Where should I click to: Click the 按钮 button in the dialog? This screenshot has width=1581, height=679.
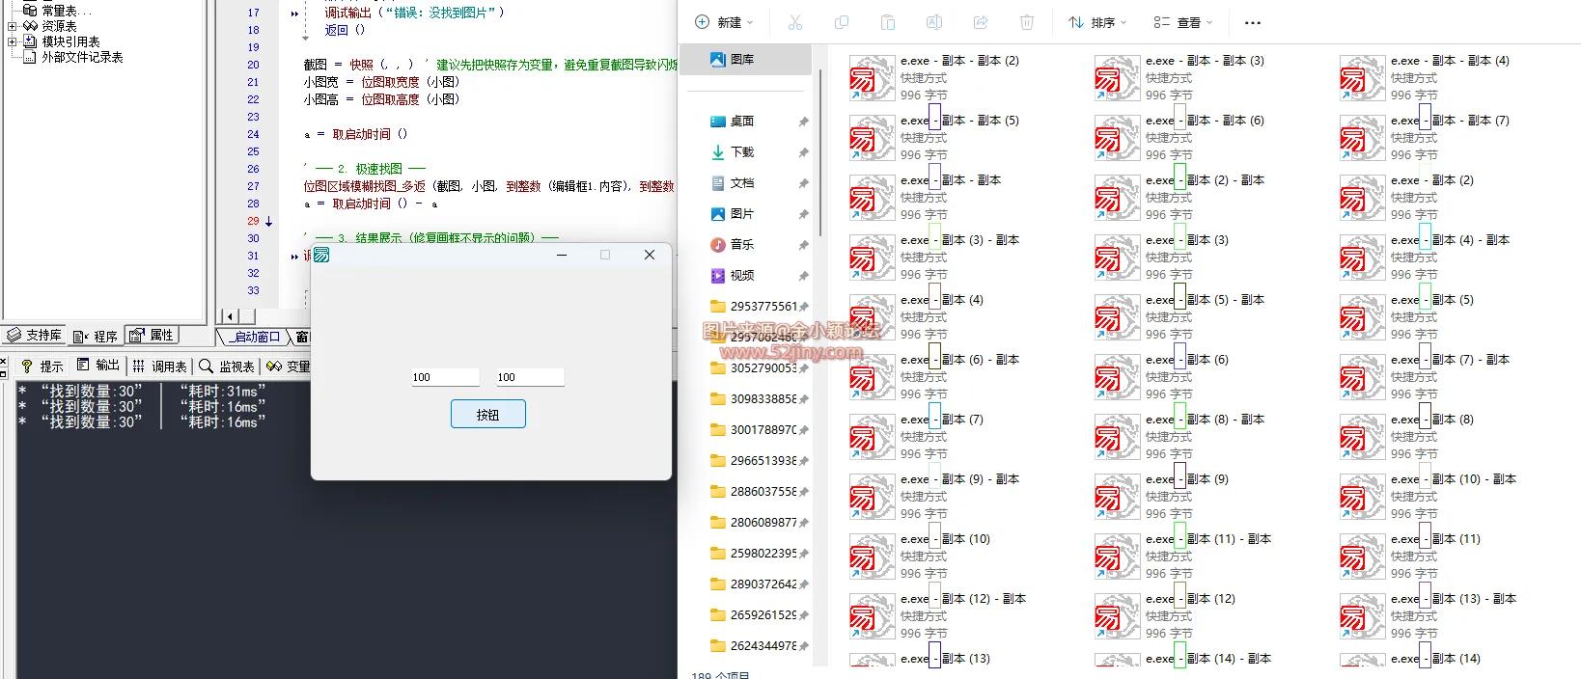(x=488, y=415)
